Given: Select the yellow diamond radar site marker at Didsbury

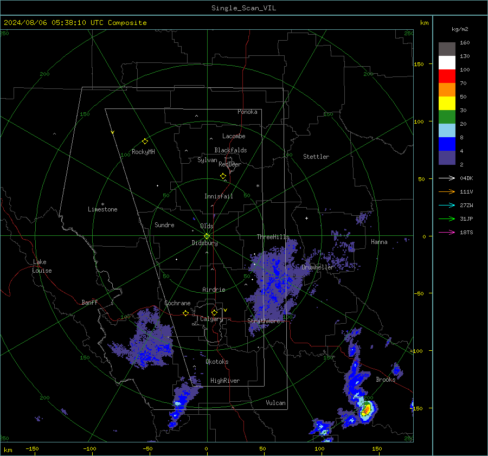Looking at the screenshot, I should pos(207,236).
